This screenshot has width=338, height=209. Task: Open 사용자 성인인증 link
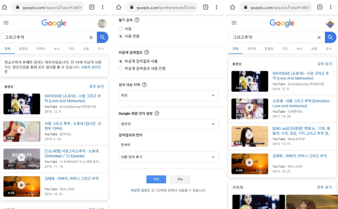tap(91, 67)
